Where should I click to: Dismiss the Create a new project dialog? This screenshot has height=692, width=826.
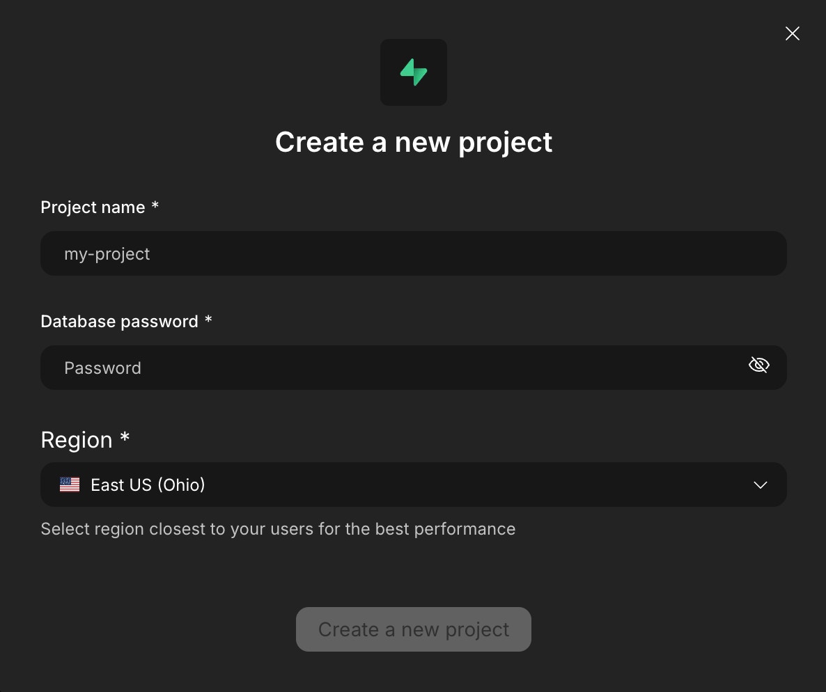point(792,33)
